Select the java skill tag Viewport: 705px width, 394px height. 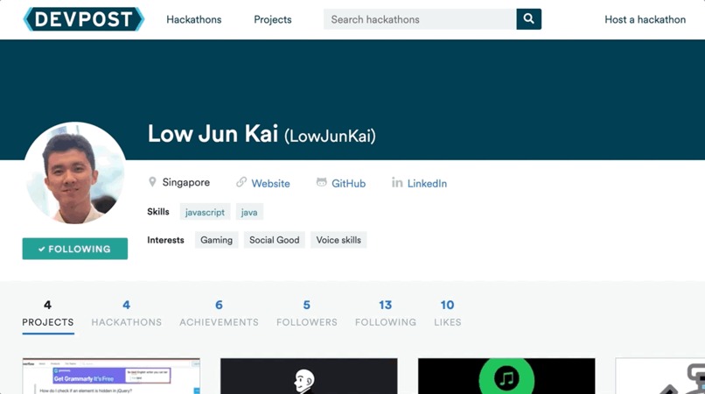tap(249, 212)
